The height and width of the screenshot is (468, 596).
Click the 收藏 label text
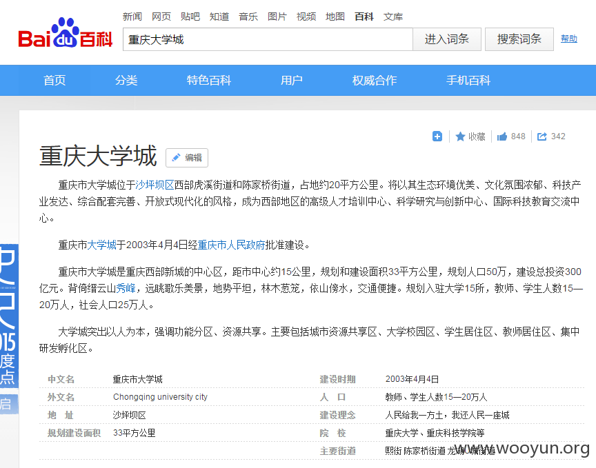pos(477,136)
